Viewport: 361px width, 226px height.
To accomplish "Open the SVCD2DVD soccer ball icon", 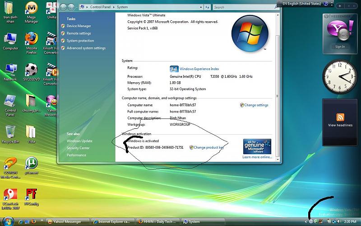I will point(31,70).
